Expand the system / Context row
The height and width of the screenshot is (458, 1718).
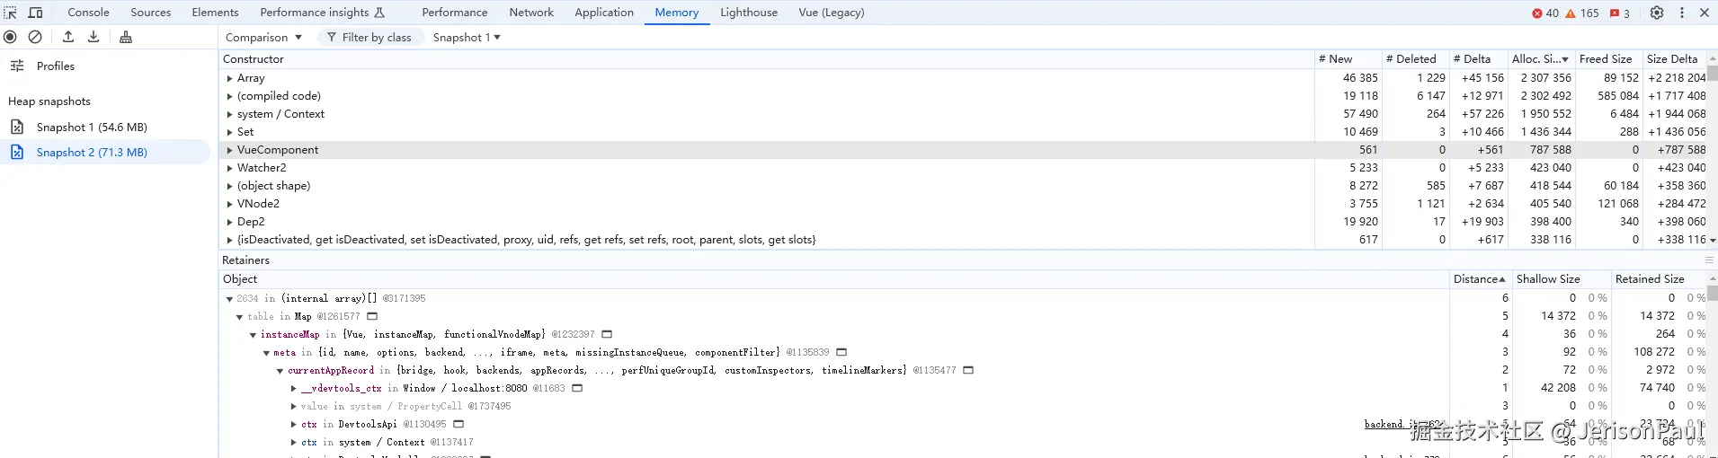point(229,114)
